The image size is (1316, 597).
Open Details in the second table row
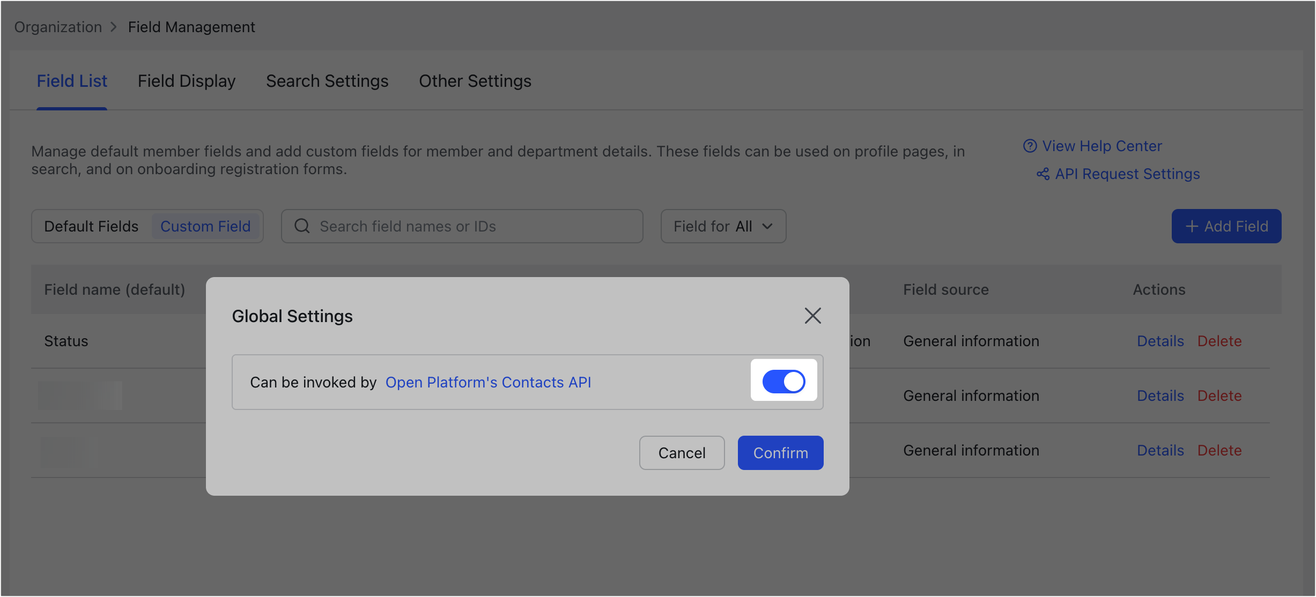click(x=1160, y=395)
